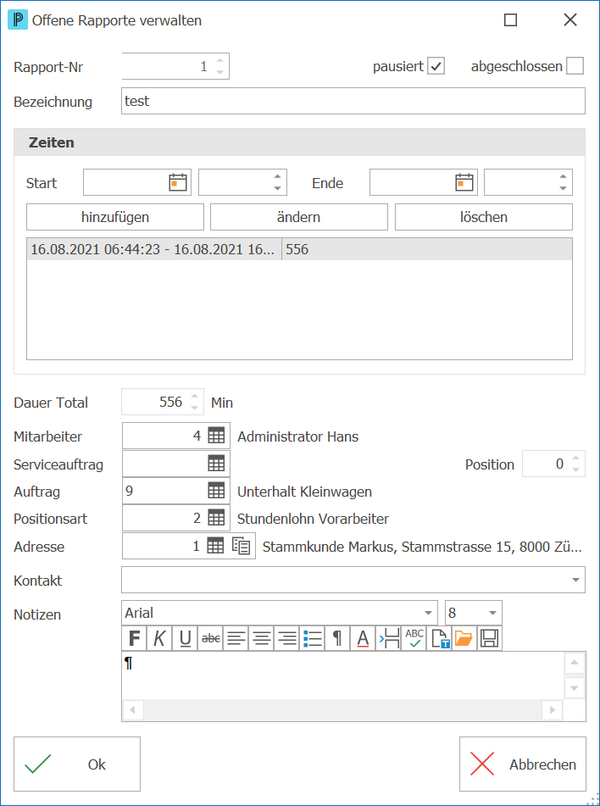Toggle strikethrough formatting in Notizen toolbar

click(210, 638)
